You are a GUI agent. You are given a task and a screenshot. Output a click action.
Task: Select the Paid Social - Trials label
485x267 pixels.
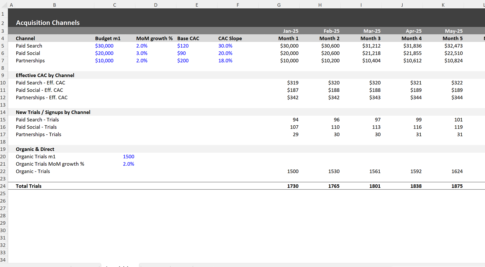36,127
